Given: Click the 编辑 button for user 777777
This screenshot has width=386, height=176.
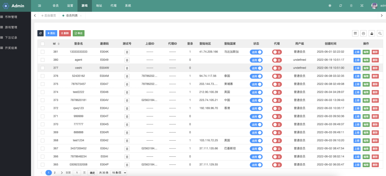Looking at the screenshot, I should click(366, 124).
